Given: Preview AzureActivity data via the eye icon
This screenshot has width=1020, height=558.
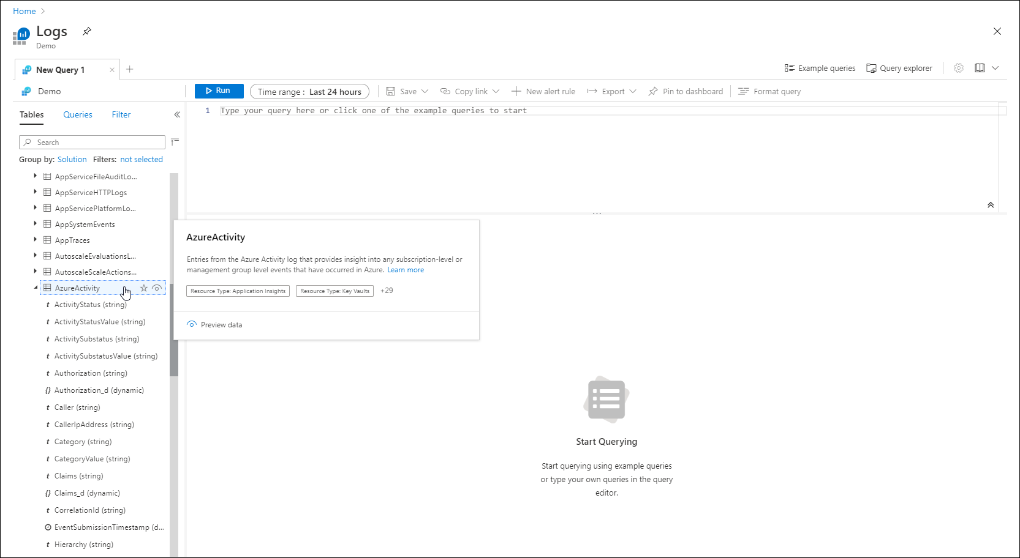Looking at the screenshot, I should [x=157, y=288].
